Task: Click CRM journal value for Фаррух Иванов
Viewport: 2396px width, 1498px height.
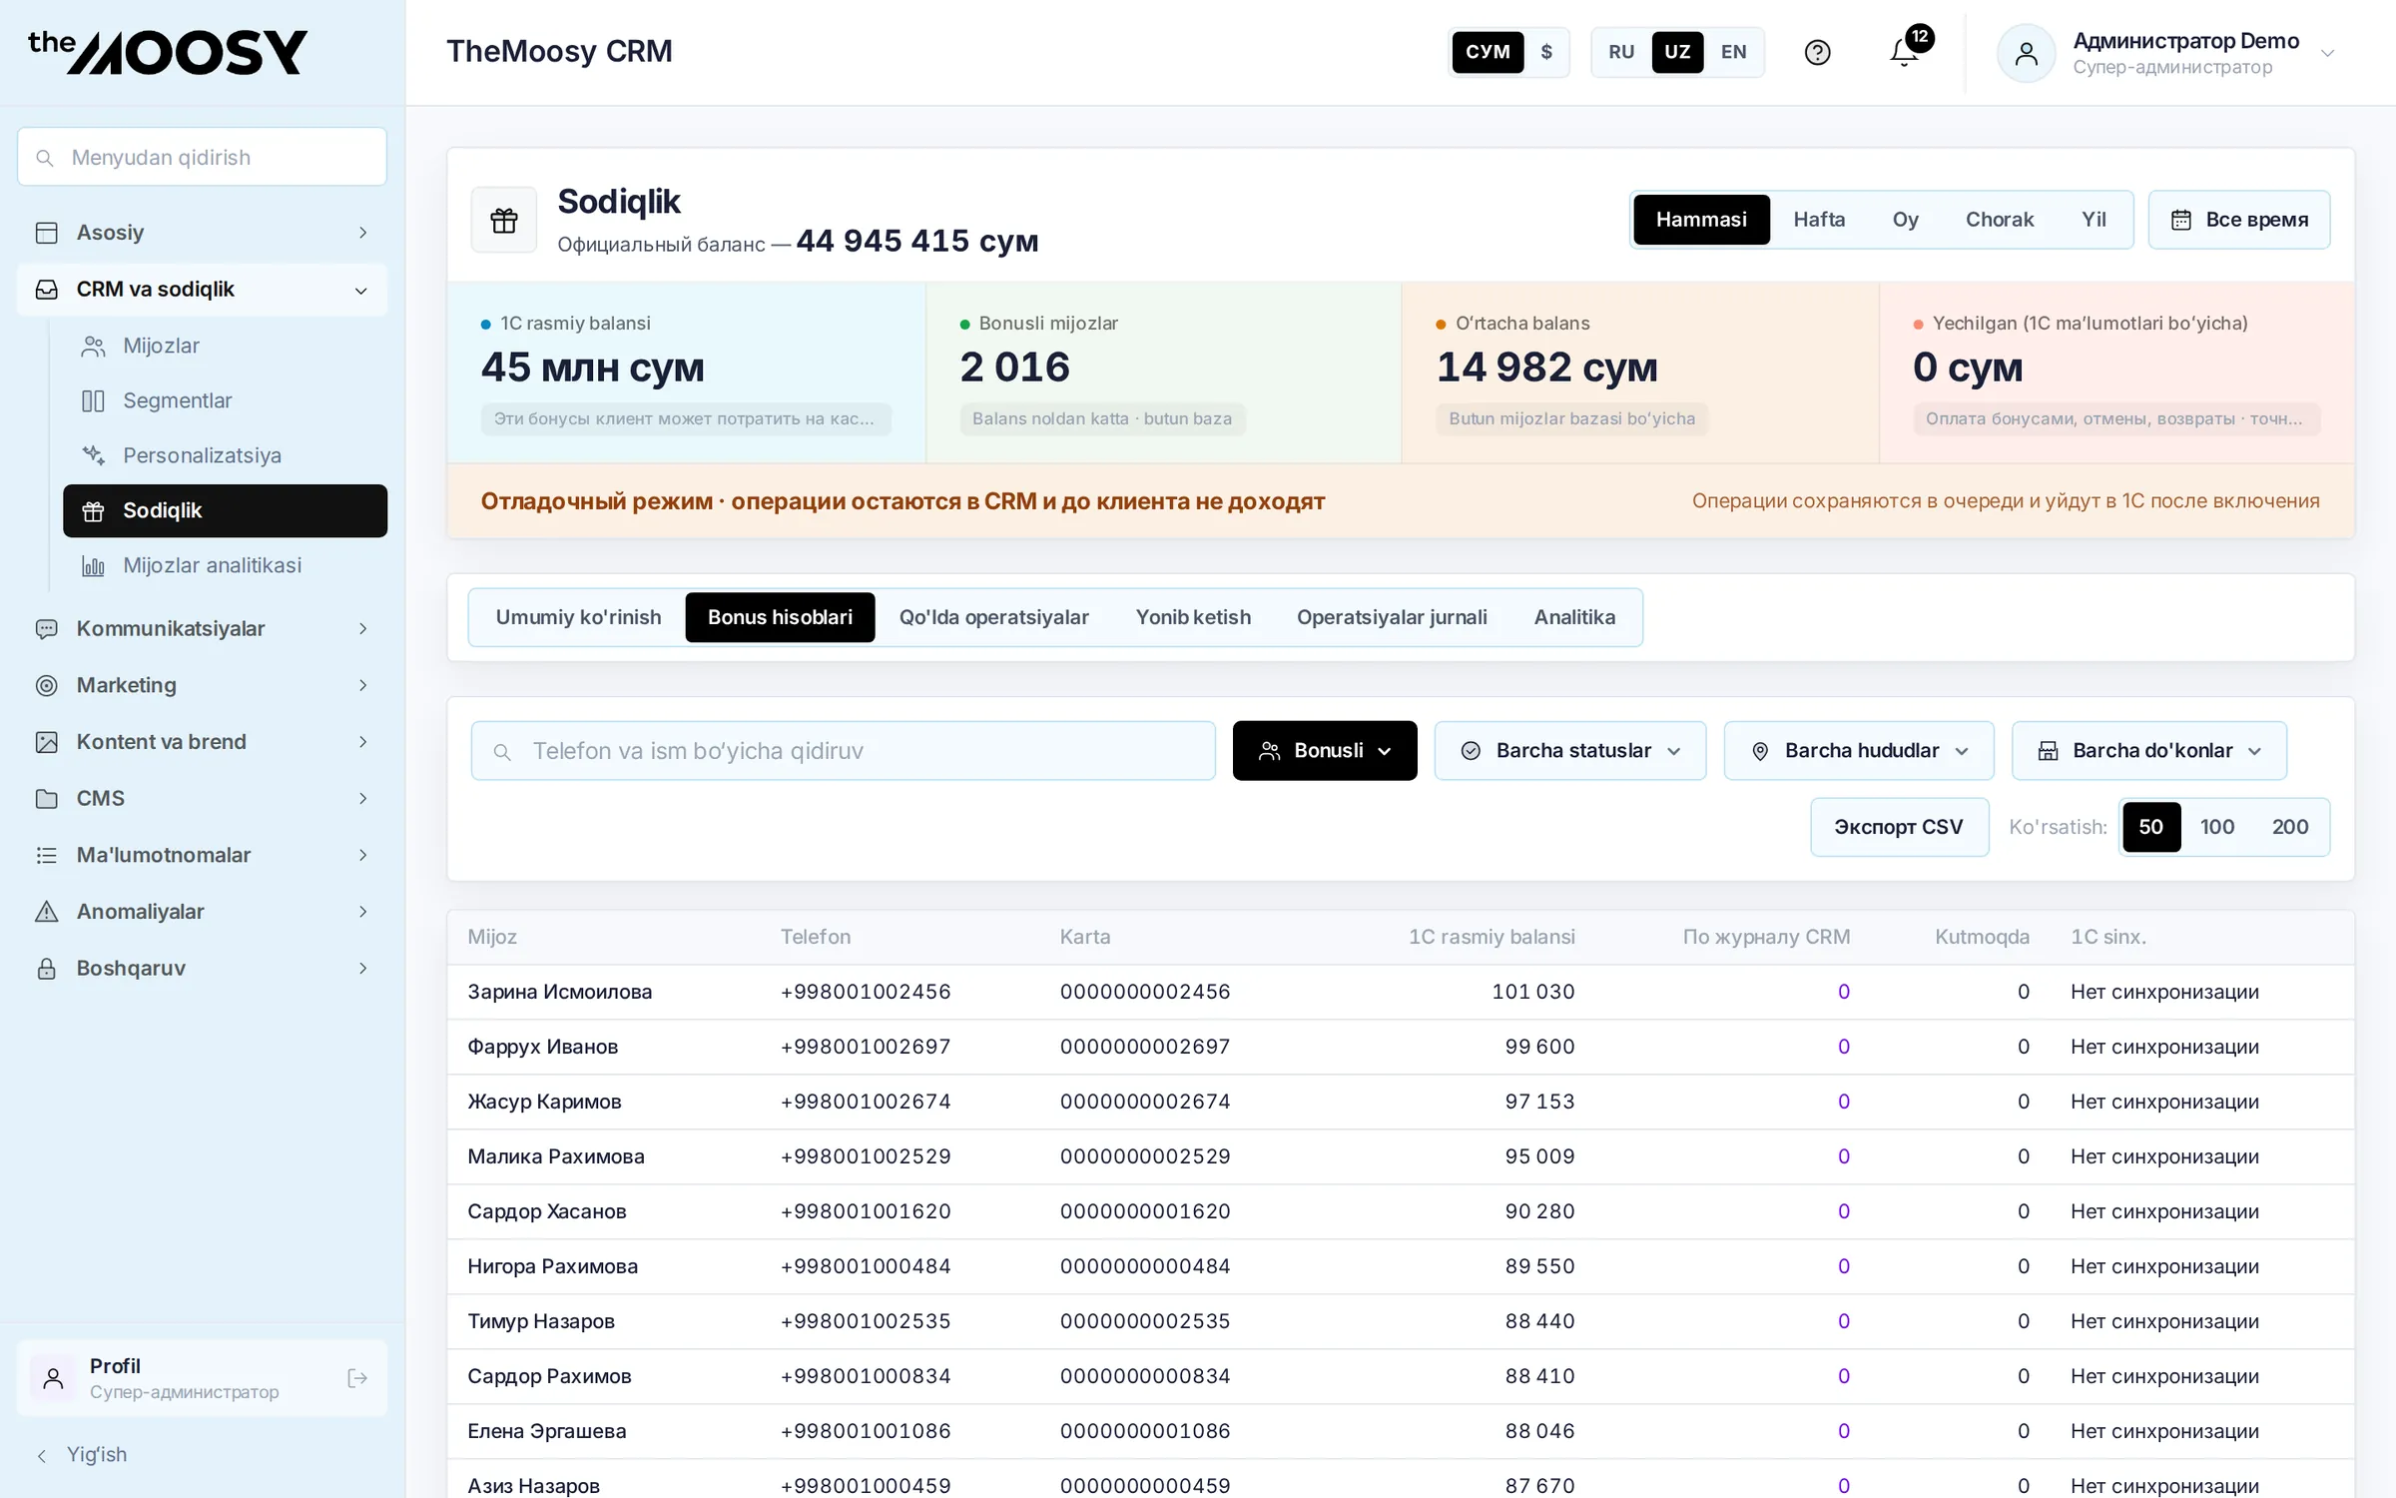Action: point(1843,1047)
